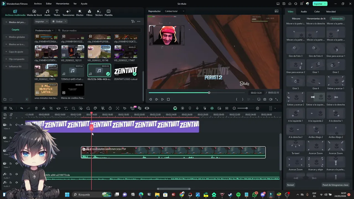
Task: Expand preview to fullscreen
Action: [x=277, y=99]
